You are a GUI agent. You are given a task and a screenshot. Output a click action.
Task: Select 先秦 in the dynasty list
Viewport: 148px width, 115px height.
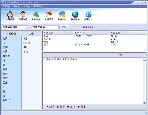tap(5, 39)
